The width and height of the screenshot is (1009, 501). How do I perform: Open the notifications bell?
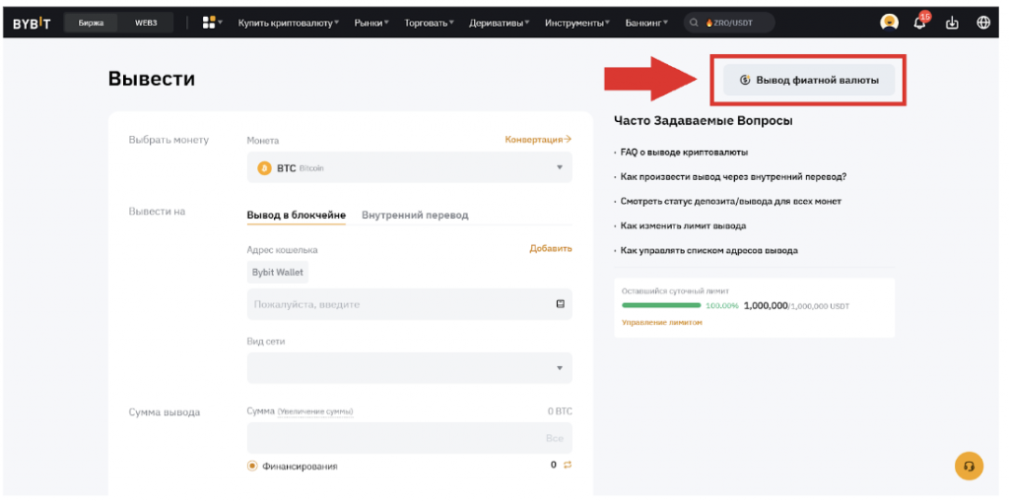919,23
